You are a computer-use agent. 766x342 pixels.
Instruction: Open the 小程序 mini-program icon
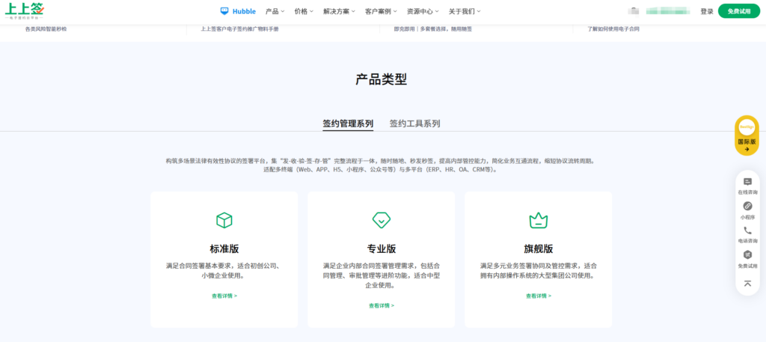click(x=747, y=206)
